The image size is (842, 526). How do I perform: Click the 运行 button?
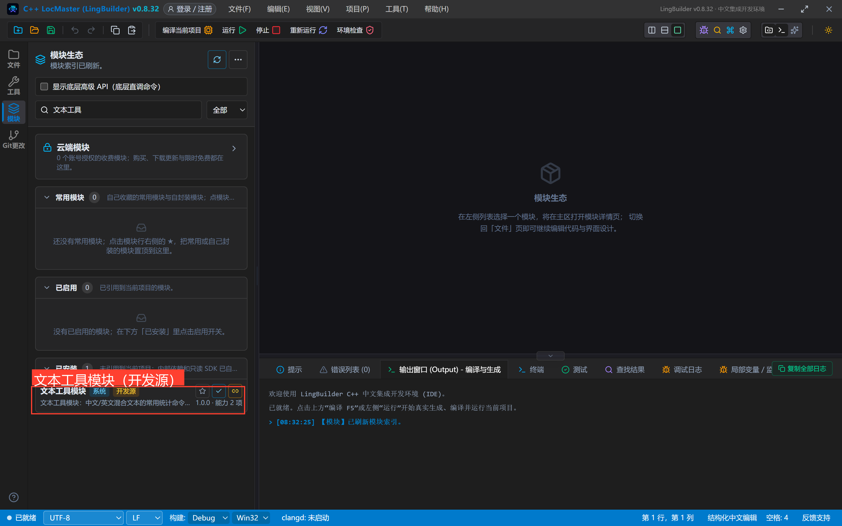coord(234,30)
